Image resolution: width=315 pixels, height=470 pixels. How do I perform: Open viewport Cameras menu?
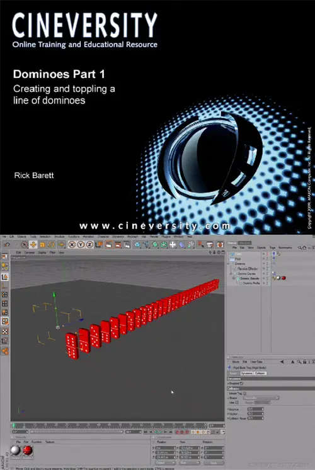click(30, 253)
